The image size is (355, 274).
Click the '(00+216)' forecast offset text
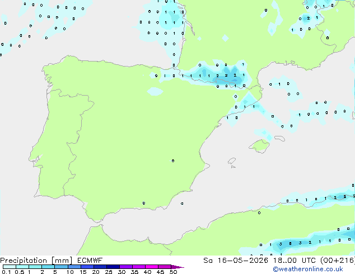[x=338, y=261]
